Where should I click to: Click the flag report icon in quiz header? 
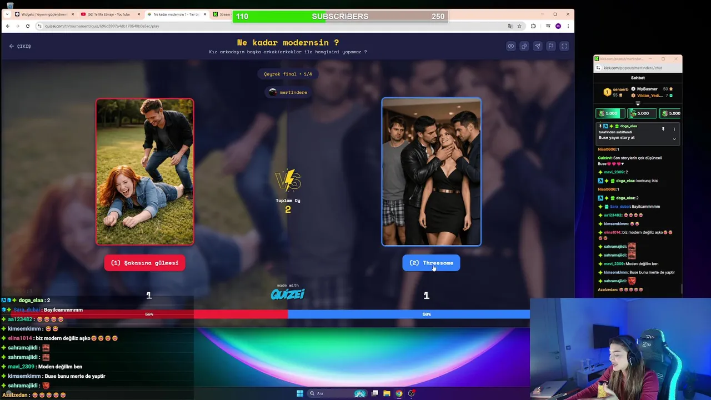pyautogui.click(x=550, y=46)
